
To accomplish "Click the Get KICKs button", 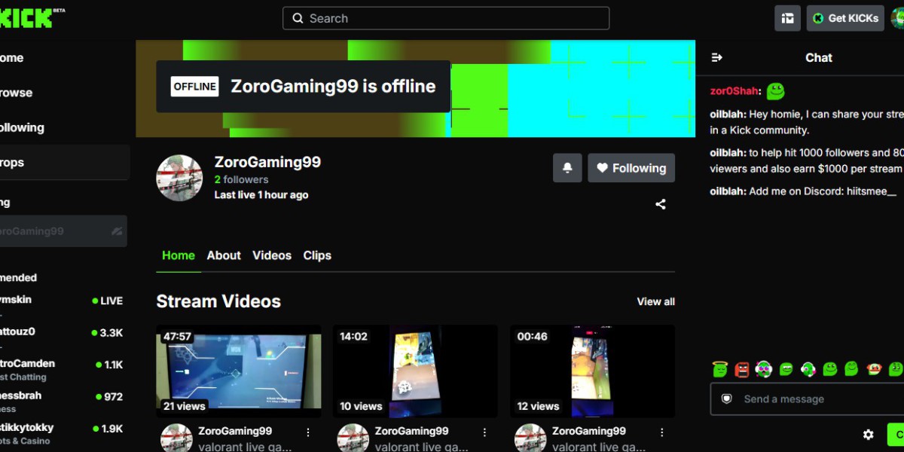I will click(845, 18).
